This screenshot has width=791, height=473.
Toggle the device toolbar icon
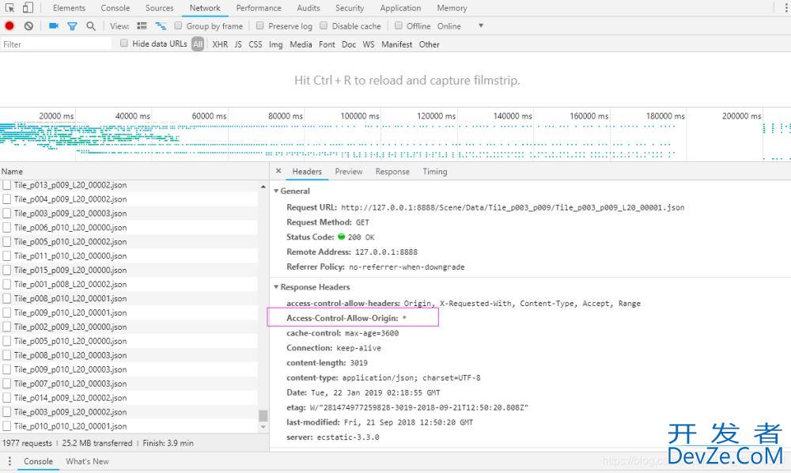coord(28,8)
